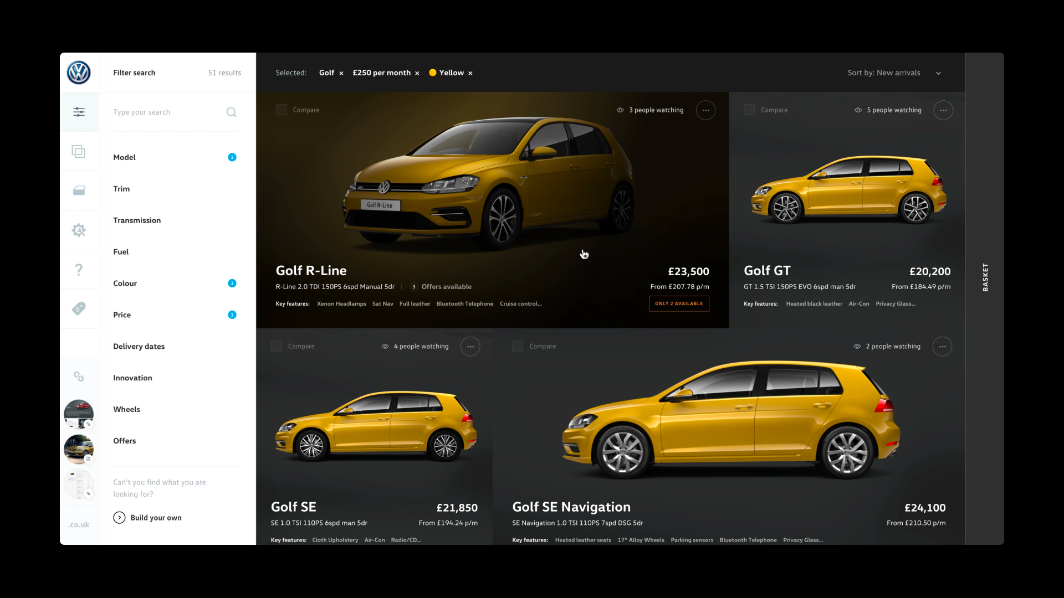This screenshot has height=598, width=1064.
Task: Open the vertical BASKET panel
Action: (985, 277)
